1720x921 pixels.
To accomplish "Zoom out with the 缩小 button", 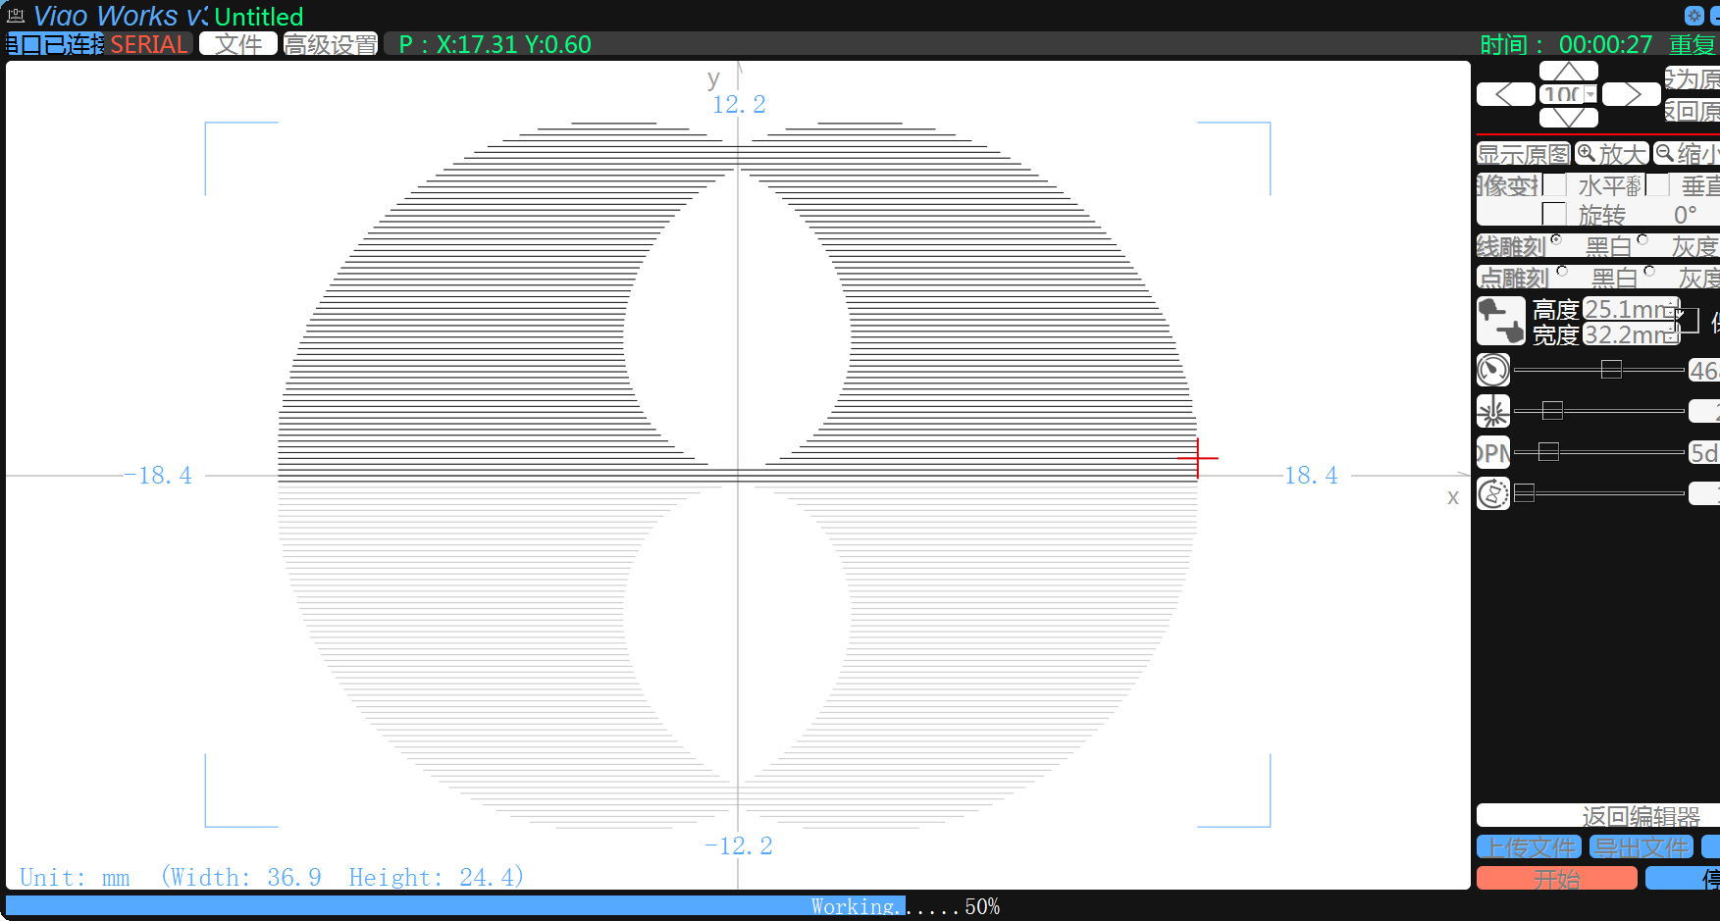I will (x=1687, y=154).
